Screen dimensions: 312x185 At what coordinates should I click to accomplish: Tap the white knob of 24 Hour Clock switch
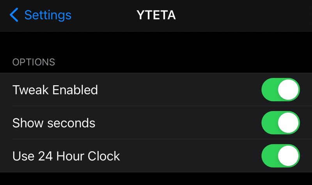coord(288,156)
